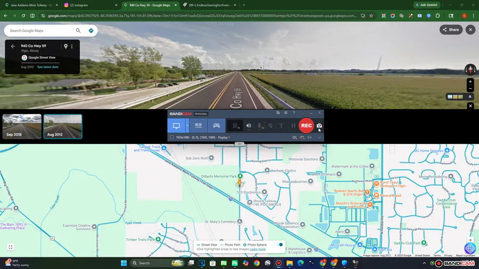Open Bandicam image settings icon
The height and width of the screenshot is (269, 479).
click(302, 138)
